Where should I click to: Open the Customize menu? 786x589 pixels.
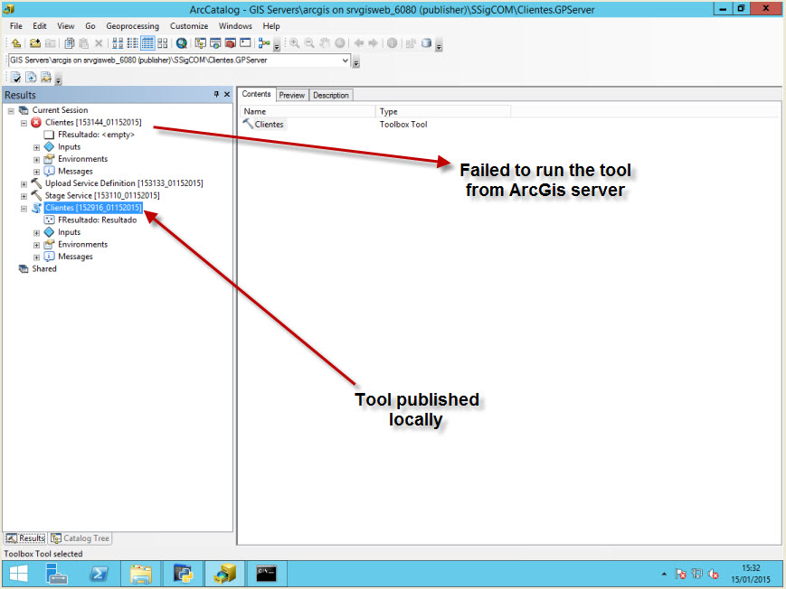(189, 26)
